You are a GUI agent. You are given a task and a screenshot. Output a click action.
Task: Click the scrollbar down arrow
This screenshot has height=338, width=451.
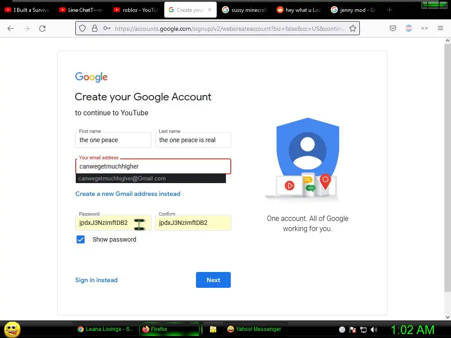447,317
